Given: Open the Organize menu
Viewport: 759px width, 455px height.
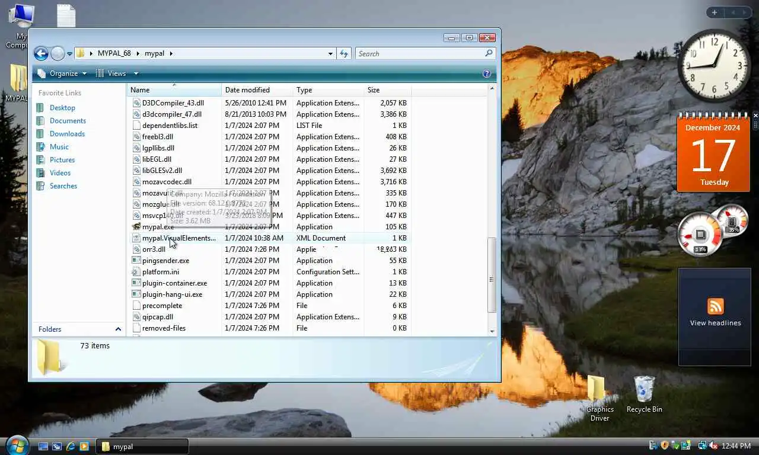Looking at the screenshot, I should click(x=62, y=73).
